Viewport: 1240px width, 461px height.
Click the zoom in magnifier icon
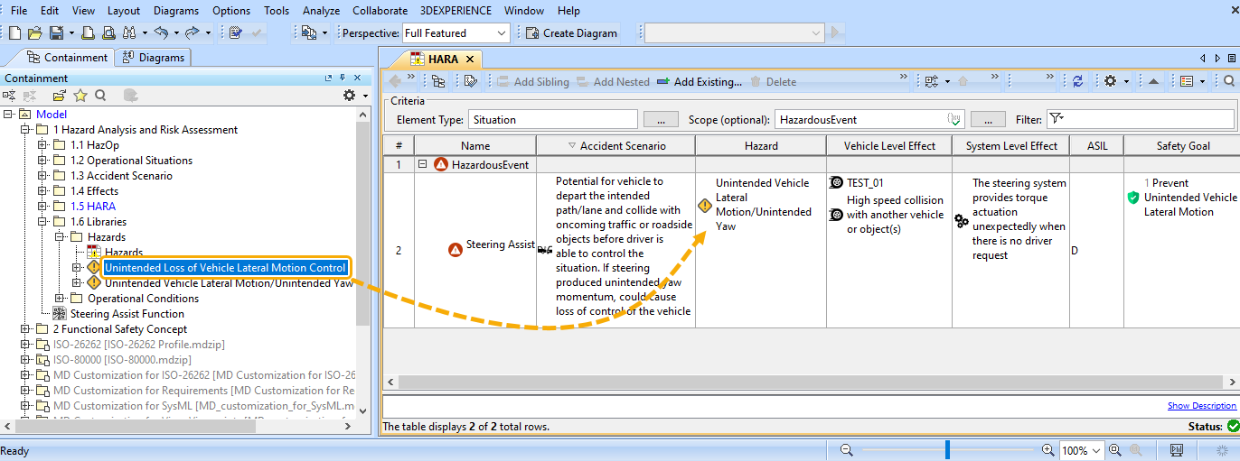(1048, 450)
